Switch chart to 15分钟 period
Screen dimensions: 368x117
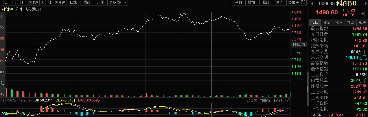tap(32, 3)
